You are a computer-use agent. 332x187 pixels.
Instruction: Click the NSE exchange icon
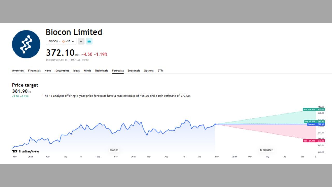click(63, 41)
